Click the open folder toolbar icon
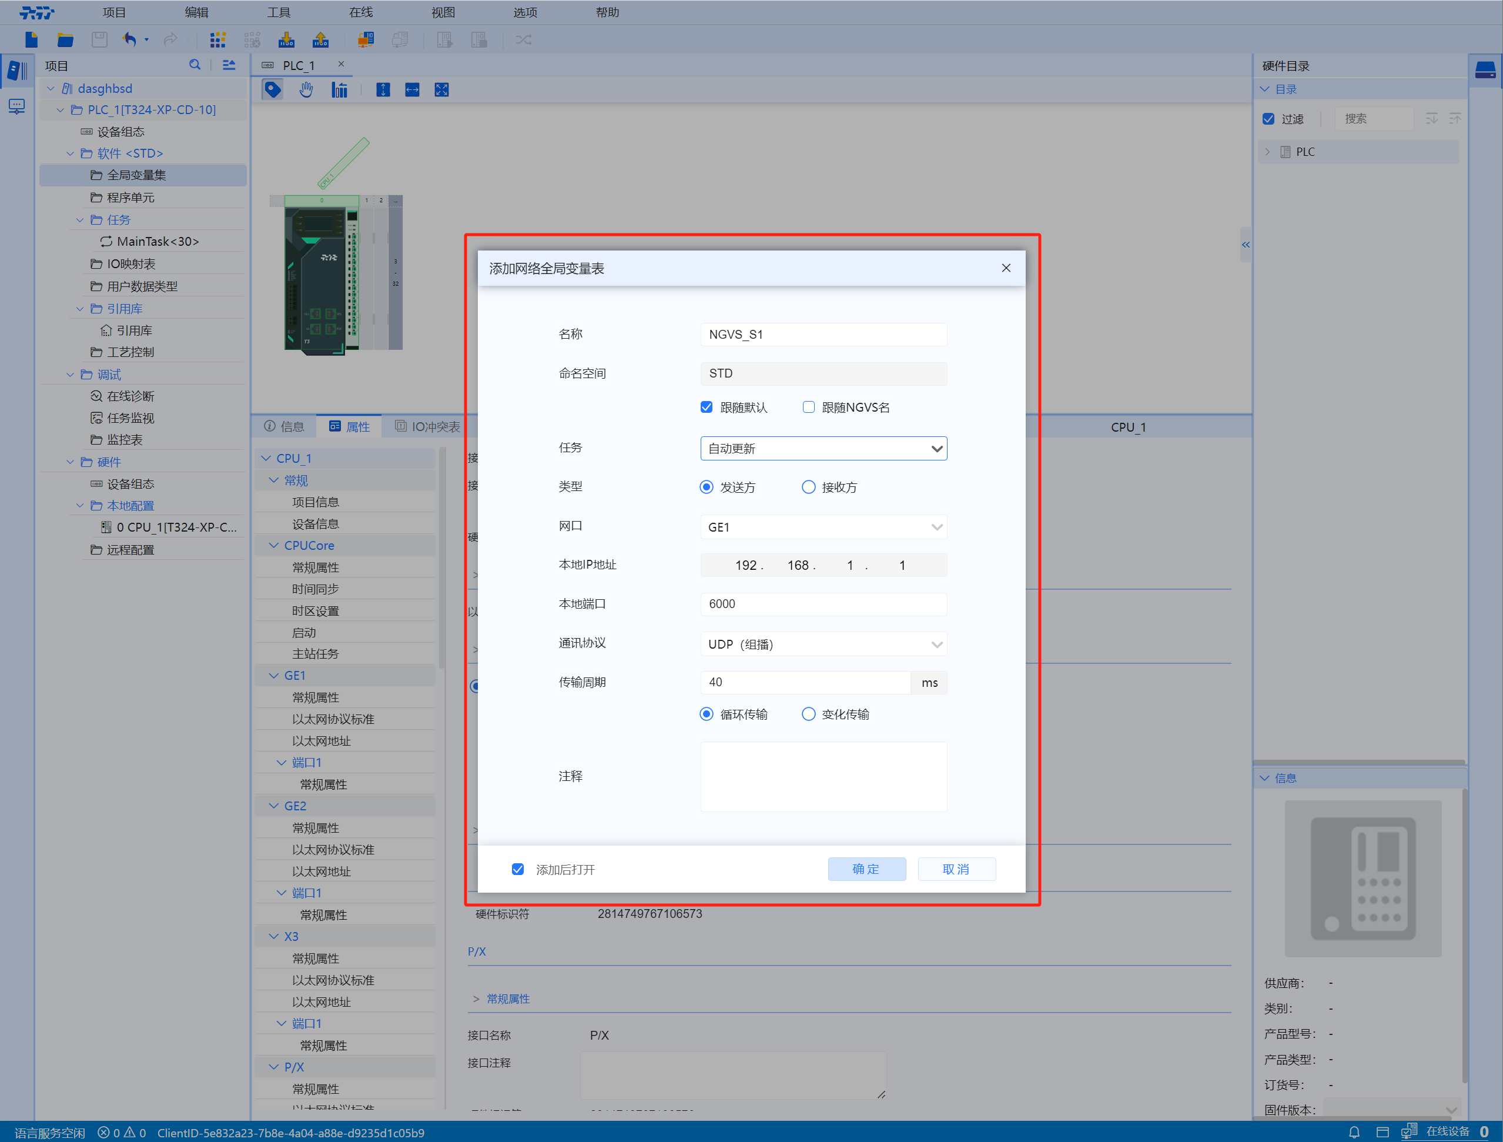Viewport: 1503px width, 1142px height. [65, 40]
